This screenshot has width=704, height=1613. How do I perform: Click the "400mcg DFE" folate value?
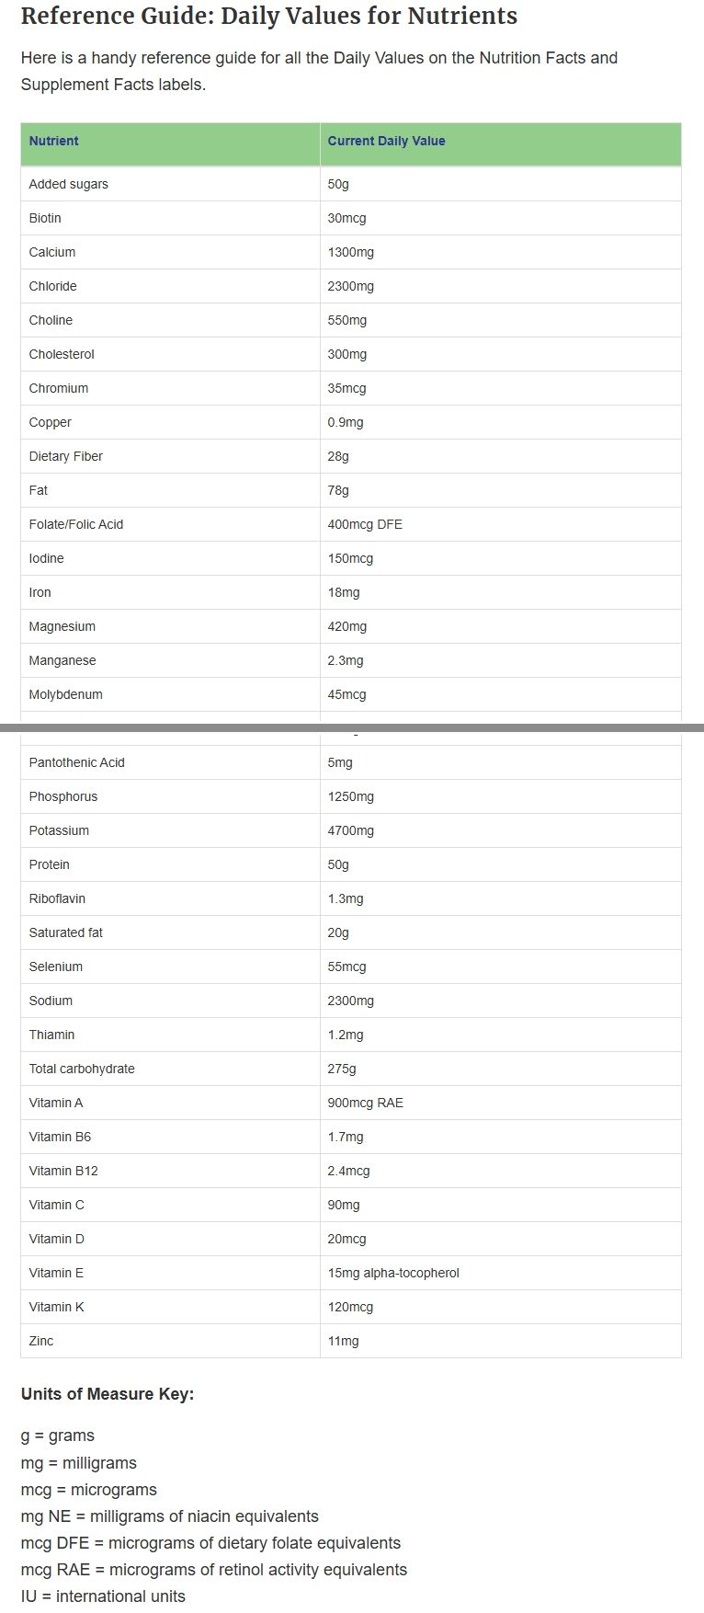point(365,524)
